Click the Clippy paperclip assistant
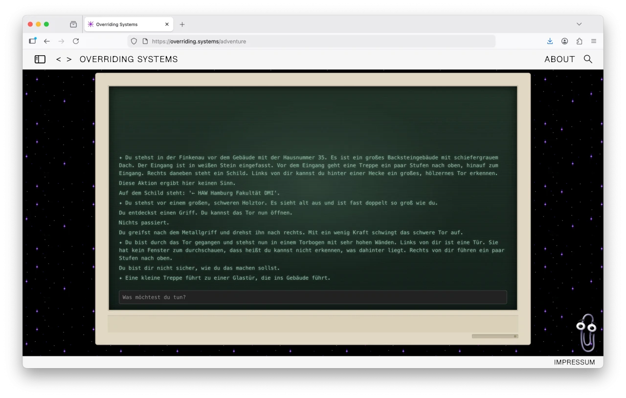626x398 pixels. pos(586,332)
